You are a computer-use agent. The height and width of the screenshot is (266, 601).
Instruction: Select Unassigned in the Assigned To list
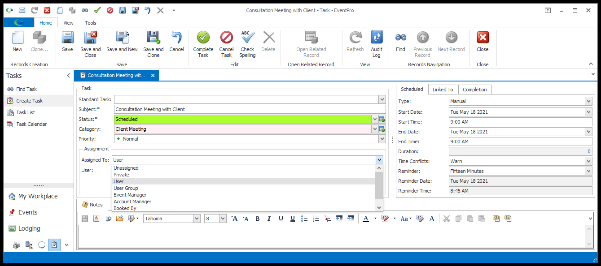point(243,168)
